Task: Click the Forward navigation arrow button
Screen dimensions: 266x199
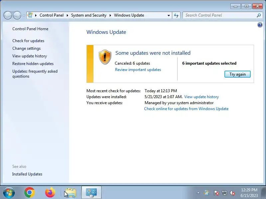Action: (x=17, y=15)
